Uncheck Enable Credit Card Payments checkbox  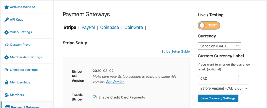pyautogui.click(x=94, y=97)
